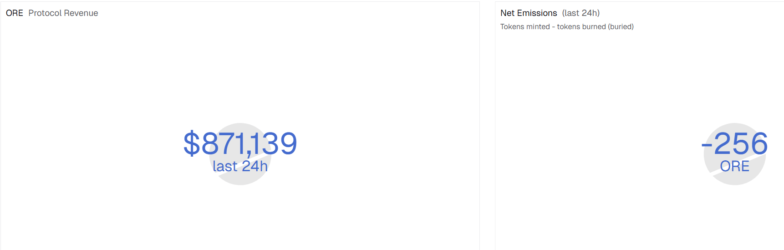Click the final digit 9 of revenue figure
784x250 pixels.
288,143
